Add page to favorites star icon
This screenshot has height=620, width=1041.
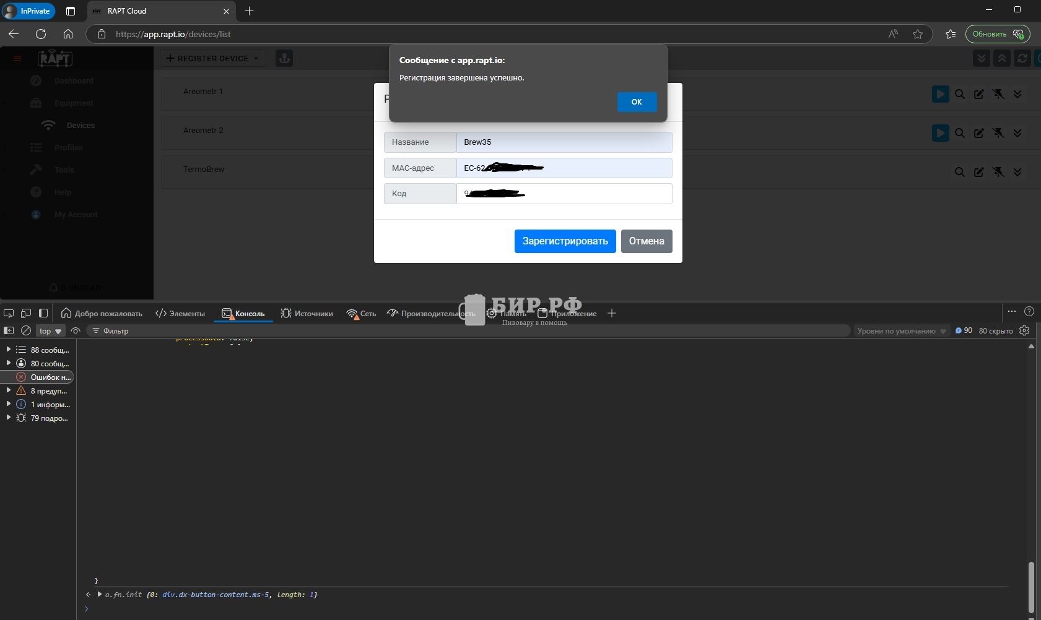(x=918, y=34)
